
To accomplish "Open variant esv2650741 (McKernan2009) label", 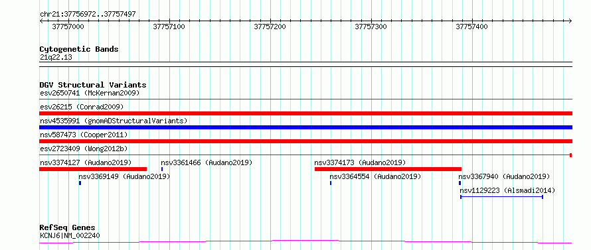I will click(x=90, y=93).
